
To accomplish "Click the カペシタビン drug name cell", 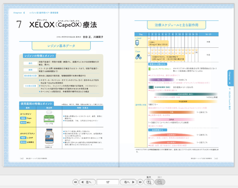I will pyautogui.click(x=28, y=118).
